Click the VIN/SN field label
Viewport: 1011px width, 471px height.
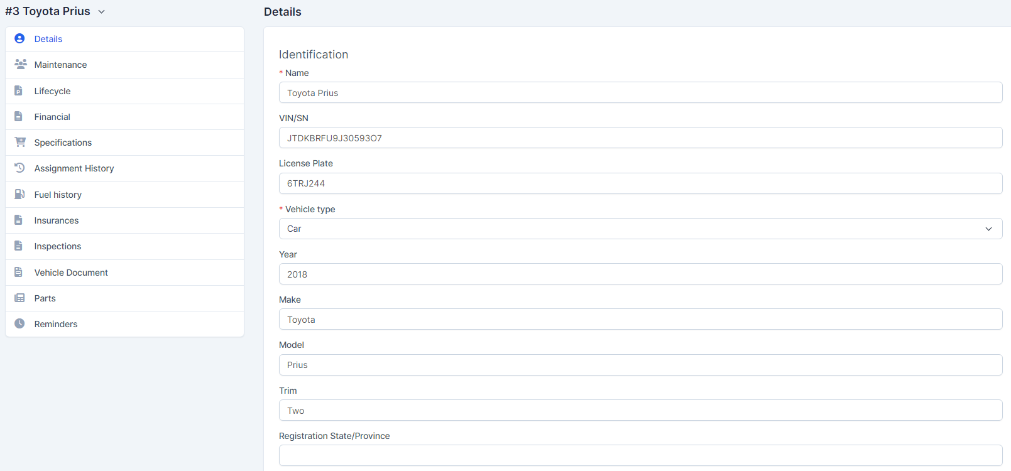click(293, 118)
